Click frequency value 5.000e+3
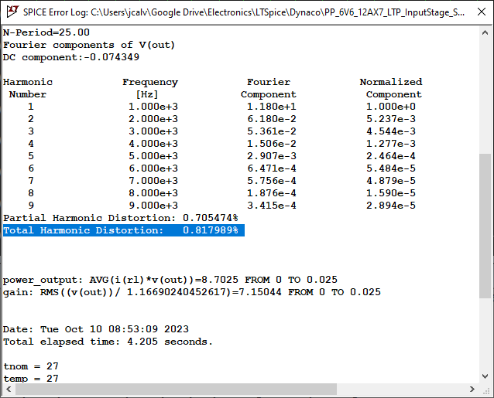 153,156
